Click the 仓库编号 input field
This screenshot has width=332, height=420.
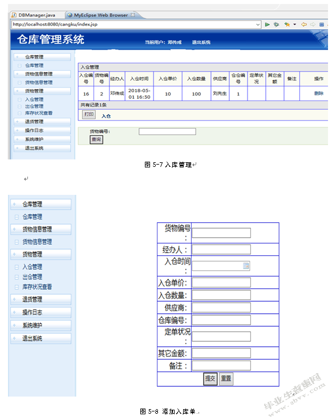221,320
